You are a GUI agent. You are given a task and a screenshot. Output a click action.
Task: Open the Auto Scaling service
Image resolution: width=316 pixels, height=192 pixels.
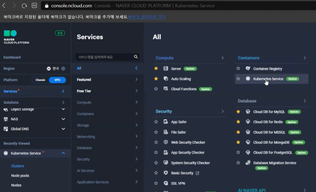181,79
